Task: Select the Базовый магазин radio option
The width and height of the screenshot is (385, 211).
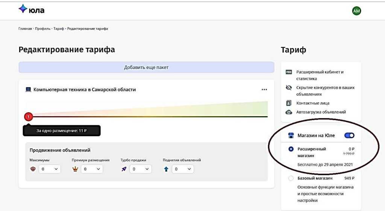Action: pyautogui.click(x=291, y=178)
